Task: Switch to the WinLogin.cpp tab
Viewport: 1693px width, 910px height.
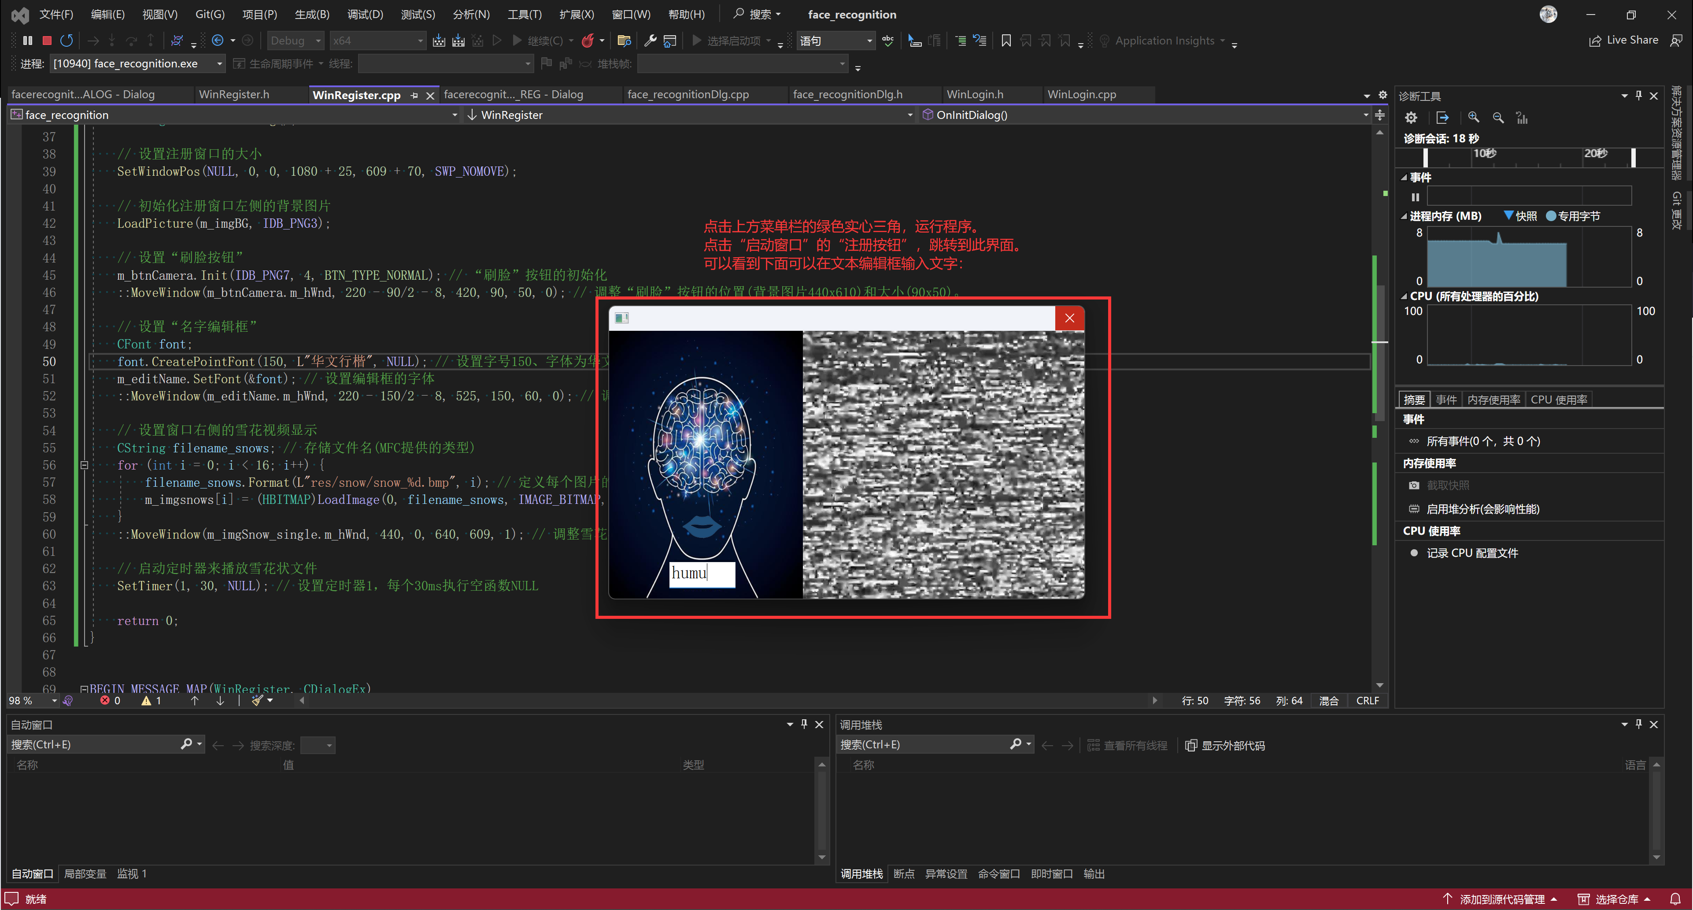Action: 1081,95
